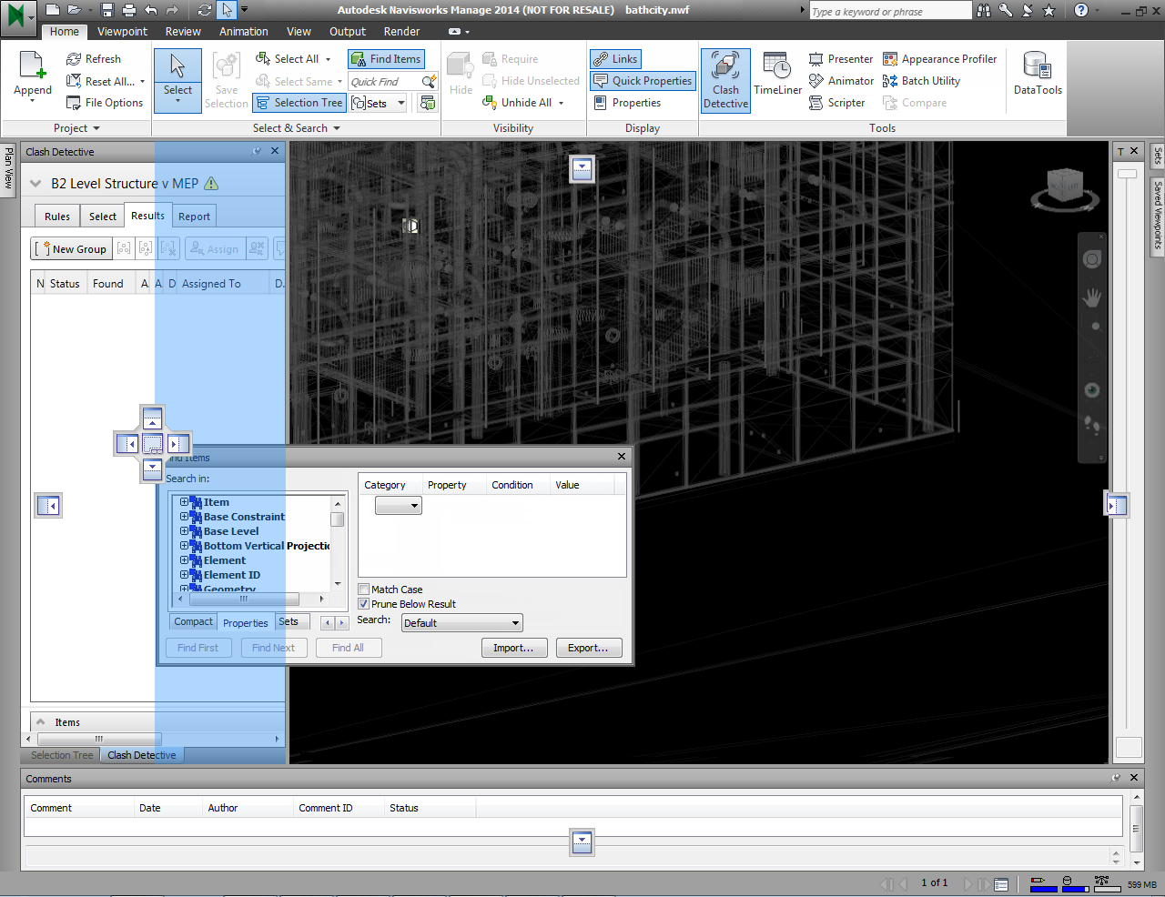
Task: Expand the Base Level tree node
Action: point(184,531)
